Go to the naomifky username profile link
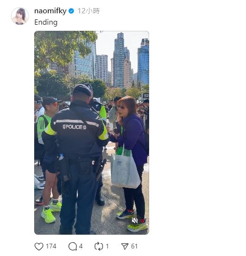This screenshot has width=246, height=256. click(50, 11)
